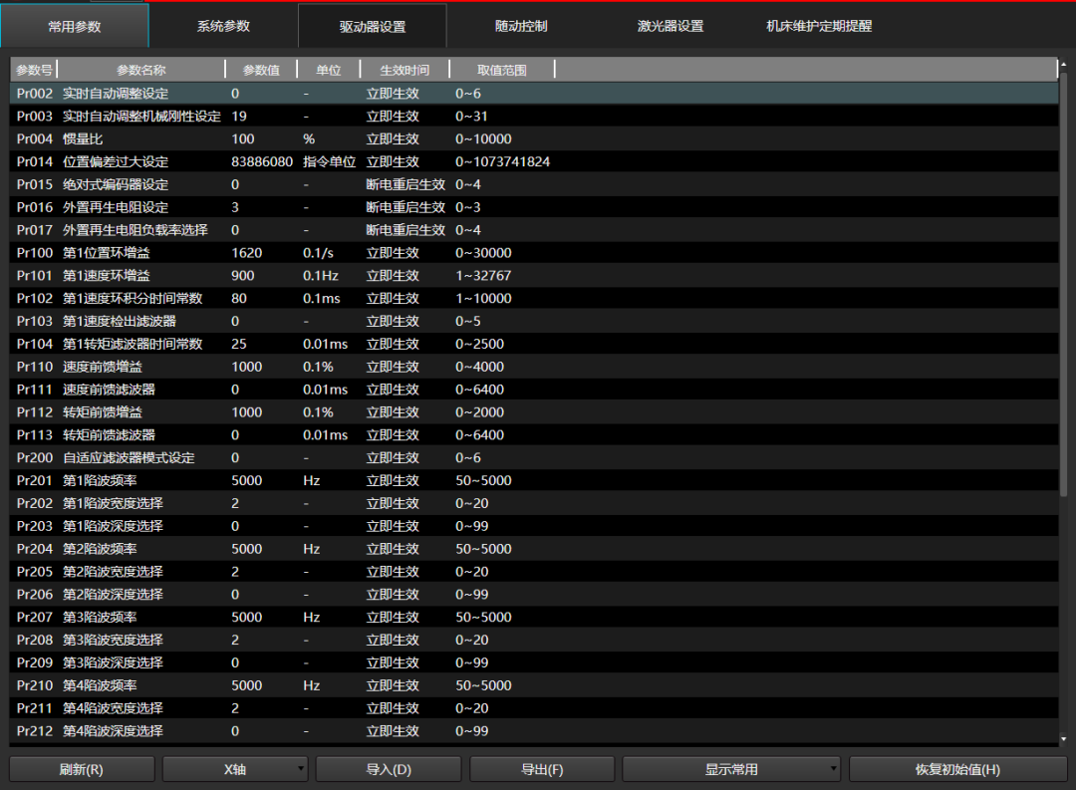Image resolution: width=1076 pixels, height=790 pixels.
Task: Click the 导入(D) button
Action: (389, 769)
